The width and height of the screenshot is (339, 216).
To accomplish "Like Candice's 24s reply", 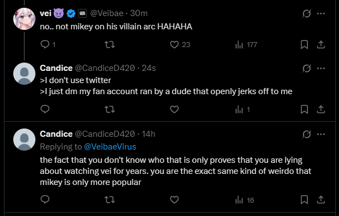I will pos(174,109).
